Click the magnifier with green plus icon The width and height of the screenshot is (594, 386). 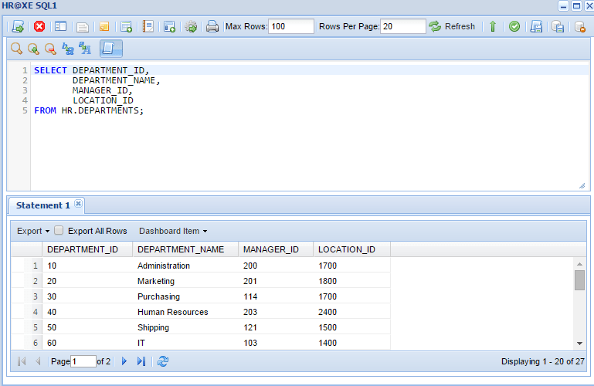click(x=33, y=49)
